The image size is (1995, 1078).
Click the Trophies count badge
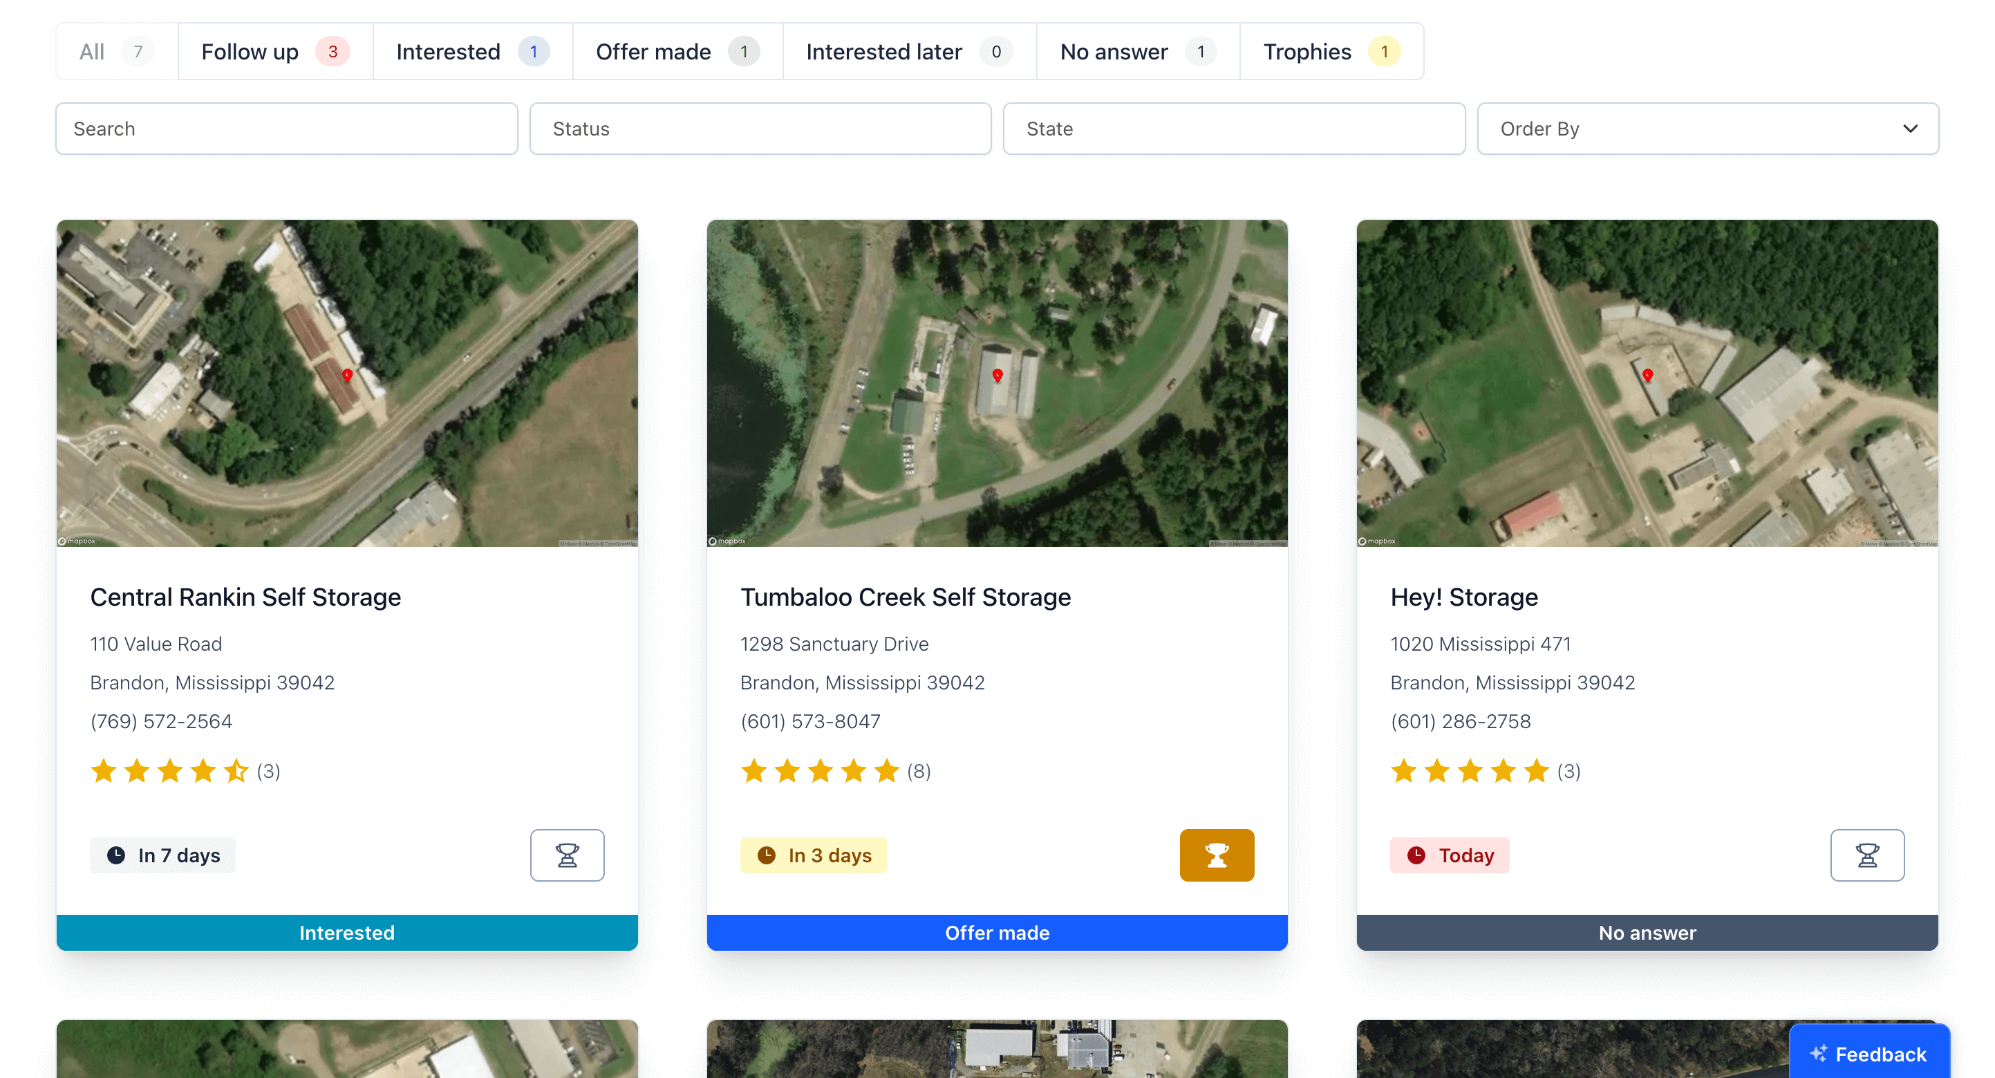coord(1384,52)
